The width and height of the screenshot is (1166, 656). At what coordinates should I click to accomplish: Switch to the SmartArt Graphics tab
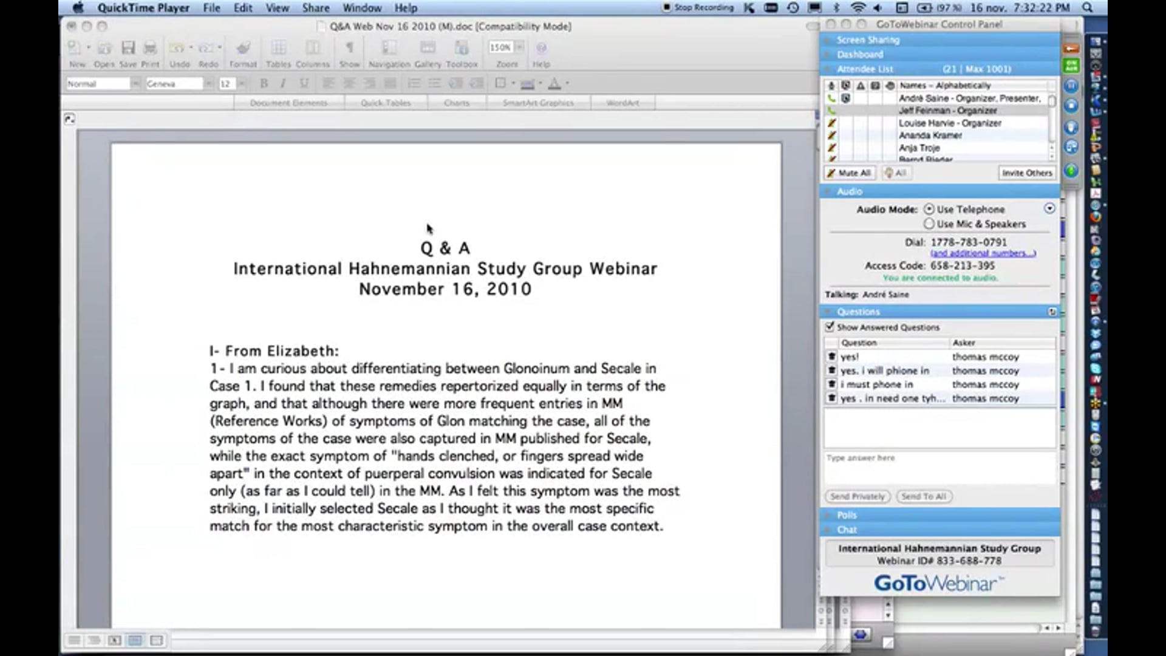pyautogui.click(x=537, y=103)
